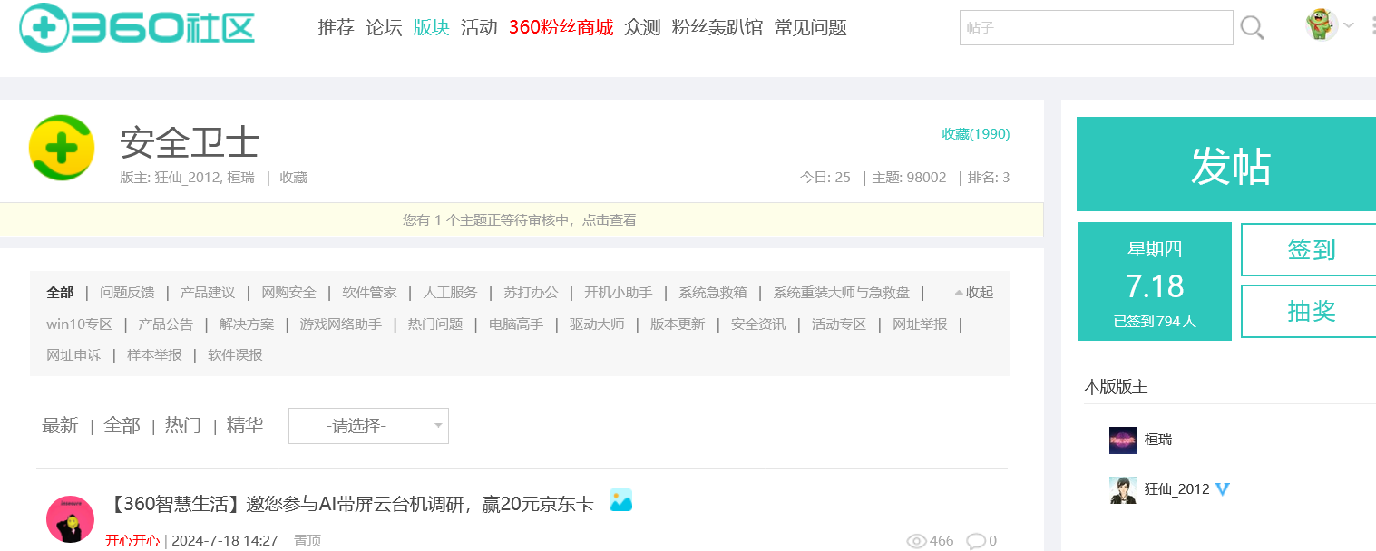1376x551 pixels.
Task: Select the win10专区 category
Action: coord(79,324)
